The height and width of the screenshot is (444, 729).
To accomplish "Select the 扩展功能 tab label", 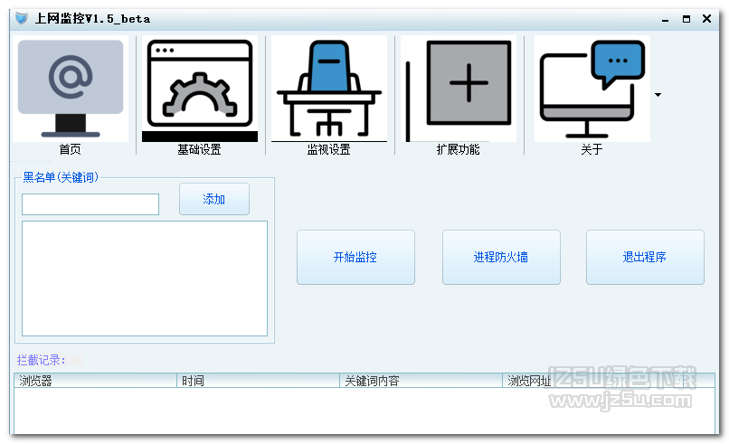I will (x=458, y=149).
